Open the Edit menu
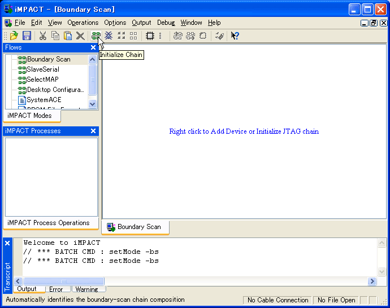The width and height of the screenshot is (390, 308). click(x=36, y=23)
